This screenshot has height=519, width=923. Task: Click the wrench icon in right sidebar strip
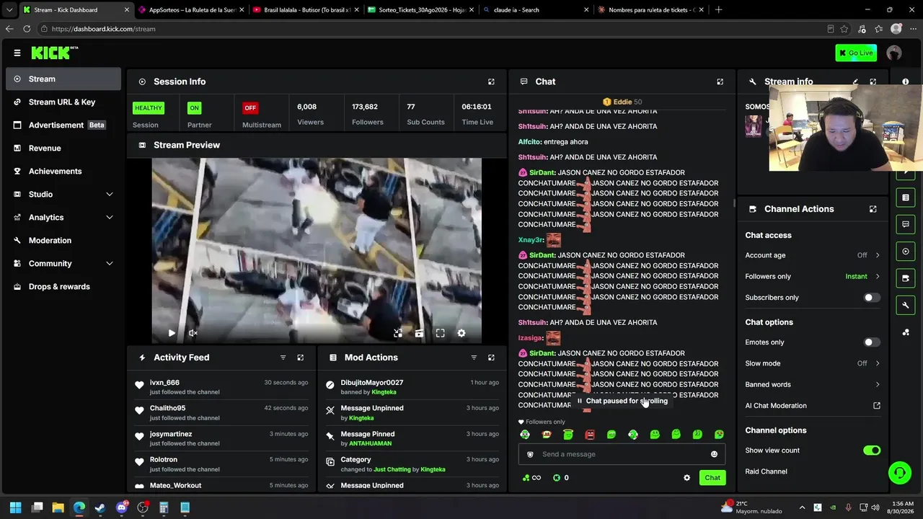pos(906,305)
